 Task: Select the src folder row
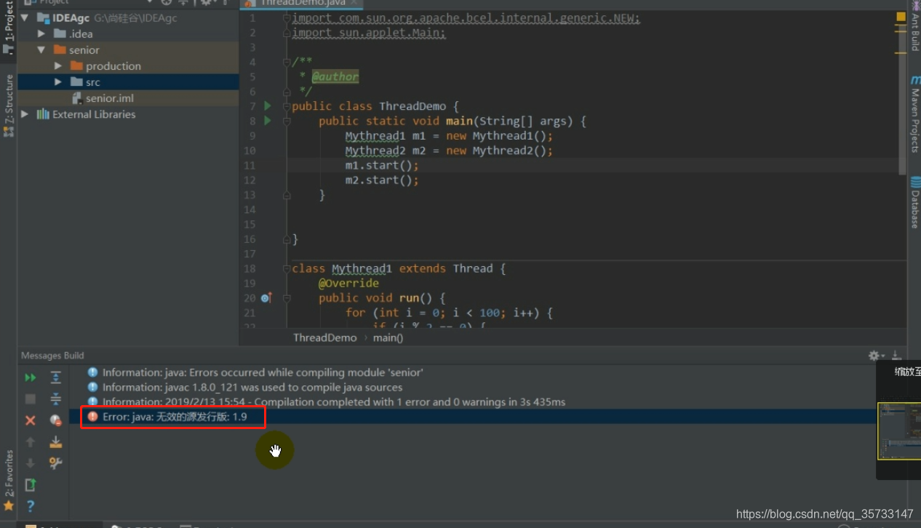click(x=128, y=82)
